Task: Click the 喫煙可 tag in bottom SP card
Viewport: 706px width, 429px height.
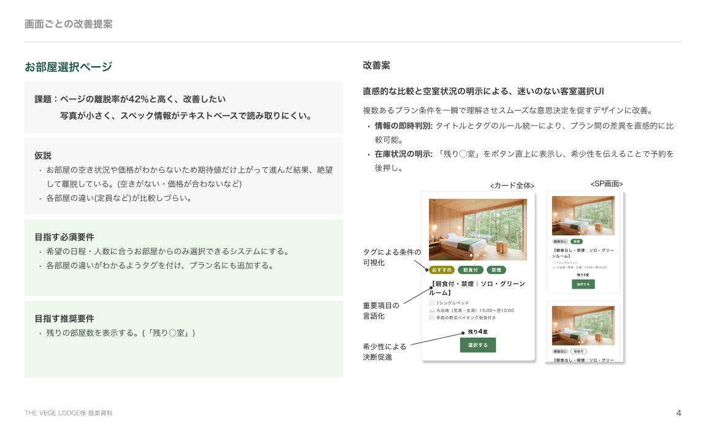Action: click(579, 352)
